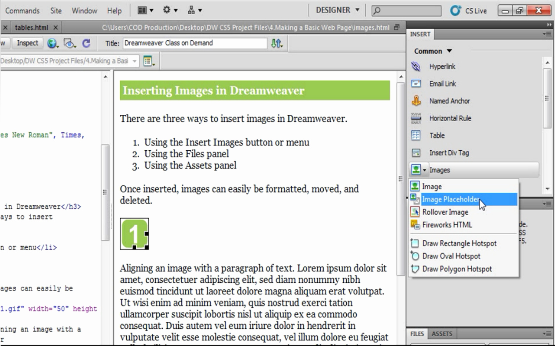Open the DESIGNER workspace switcher
This screenshot has width=555, height=346.
pyautogui.click(x=338, y=10)
